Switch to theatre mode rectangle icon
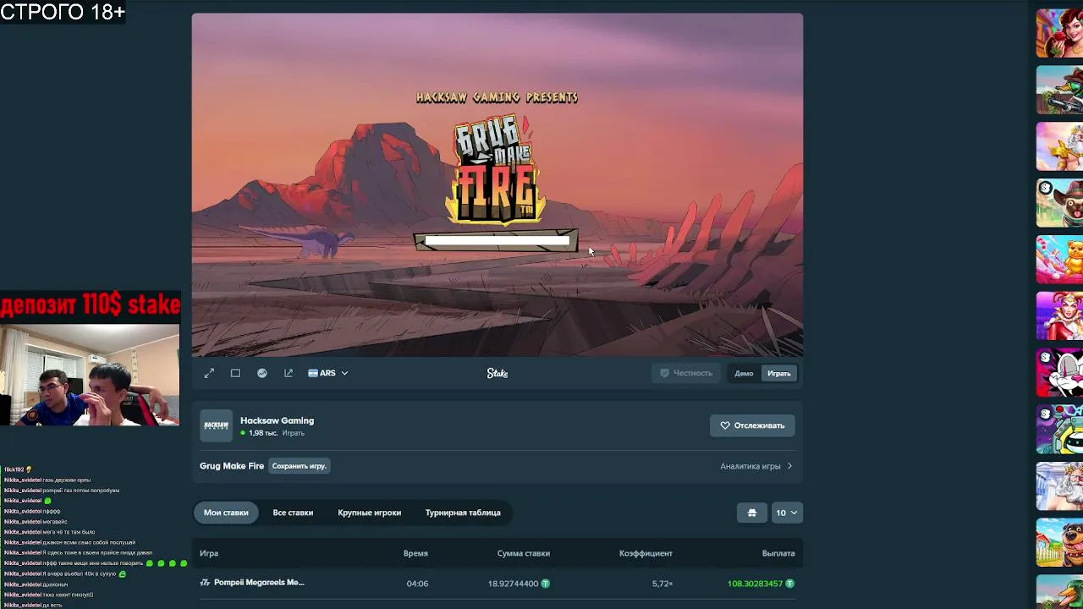This screenshot has height=609, width=1083. (235, 373)
